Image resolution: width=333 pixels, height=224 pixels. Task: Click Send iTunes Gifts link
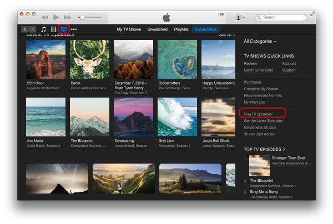click(x=258, y=70)
